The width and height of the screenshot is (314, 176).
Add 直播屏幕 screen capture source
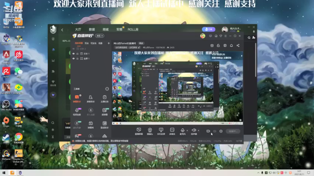(x=139, y=131)
